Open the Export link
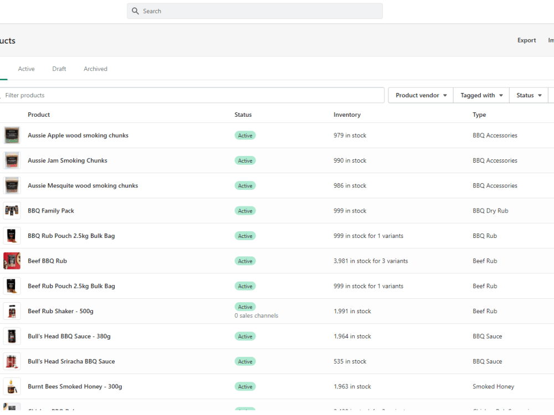554x415 pixels. [x=526, y=40]
